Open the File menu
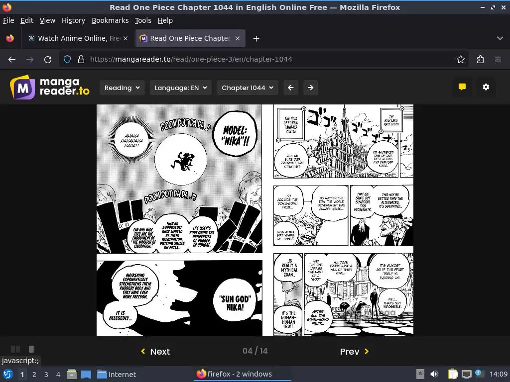510x382 pixels. coord(8,20)
